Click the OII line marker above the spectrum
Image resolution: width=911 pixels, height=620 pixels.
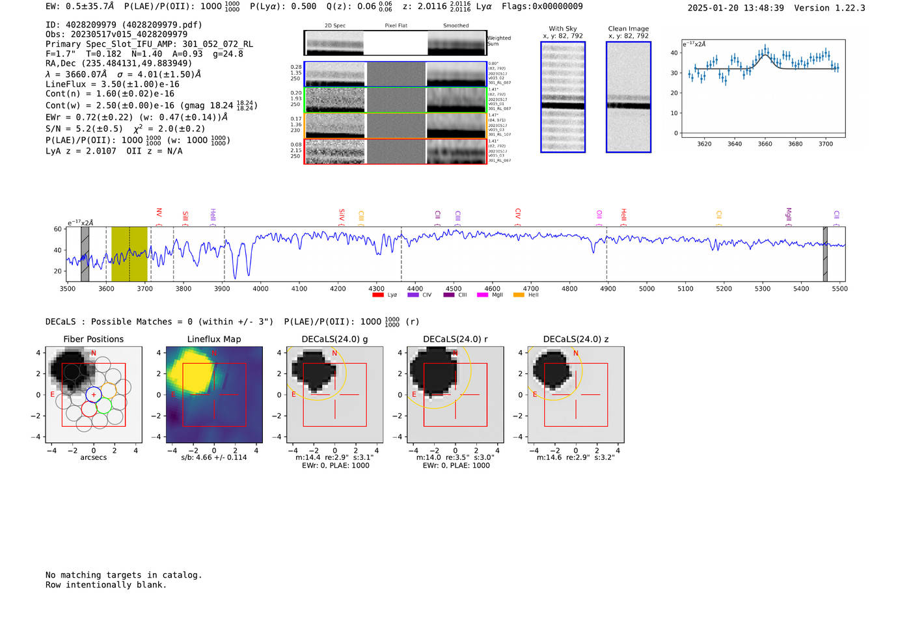pyautogui.click(x=599, y=216)
